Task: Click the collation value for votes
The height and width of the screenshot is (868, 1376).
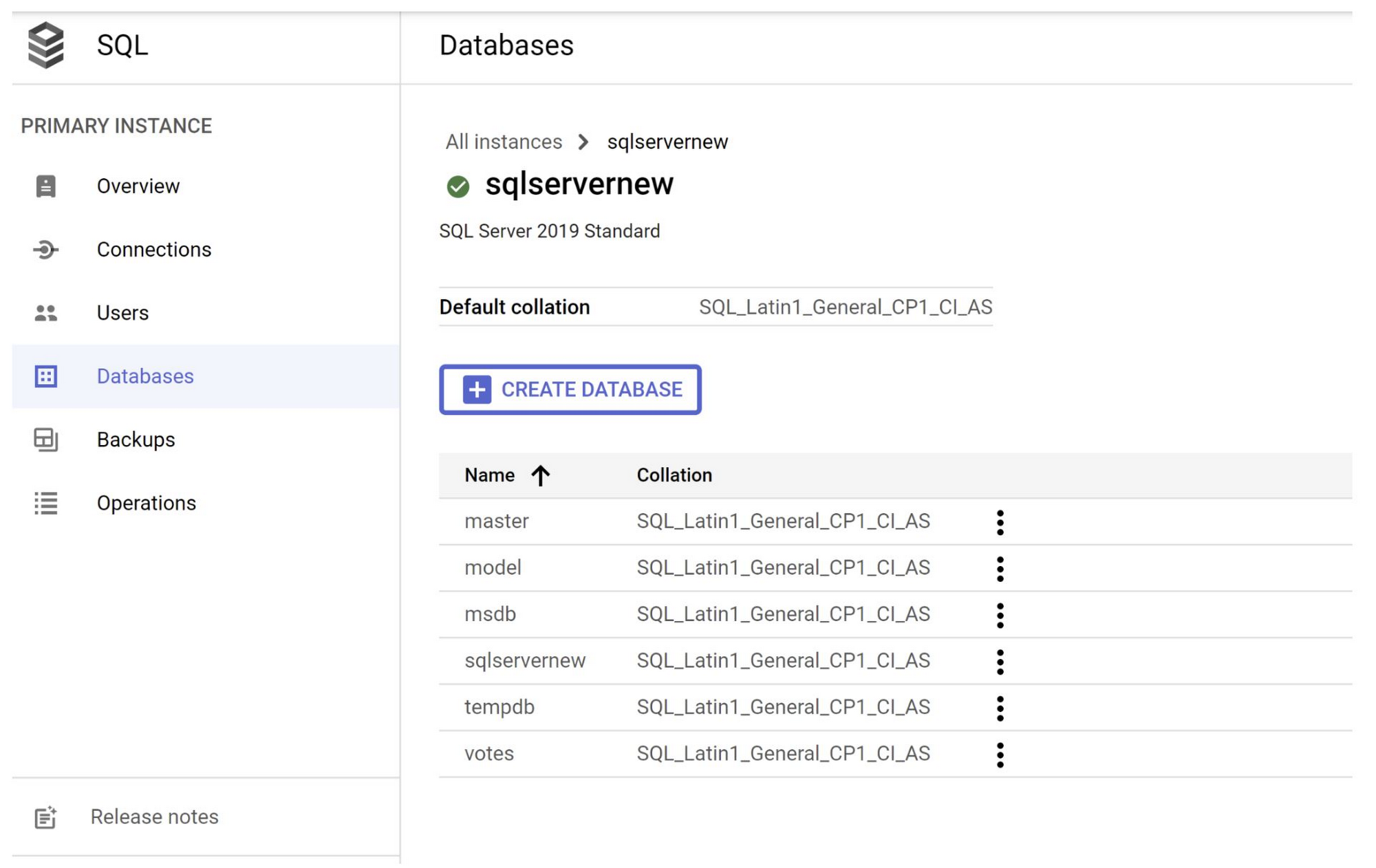Action: (783, 754)
